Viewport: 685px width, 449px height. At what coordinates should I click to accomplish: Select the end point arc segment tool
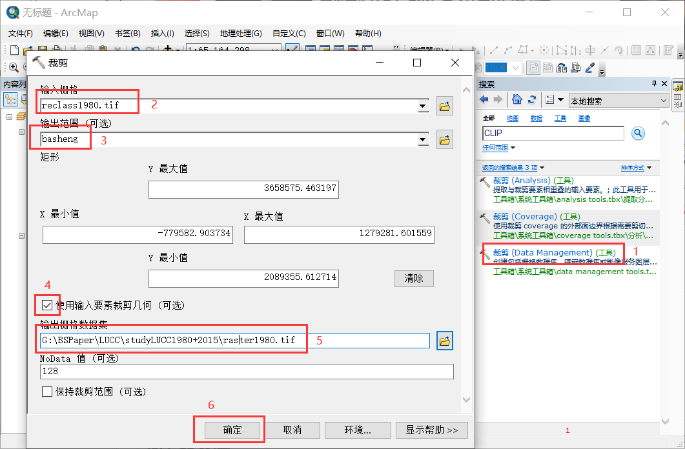(507, 50)
